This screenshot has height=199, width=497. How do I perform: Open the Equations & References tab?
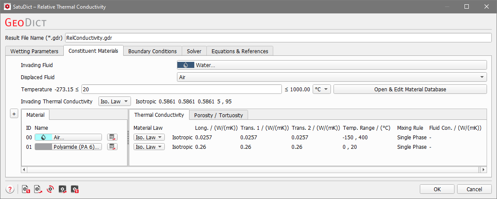(240, 51)
